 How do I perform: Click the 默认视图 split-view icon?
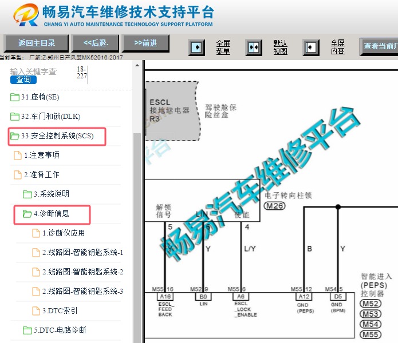click(x=254, y=47)
